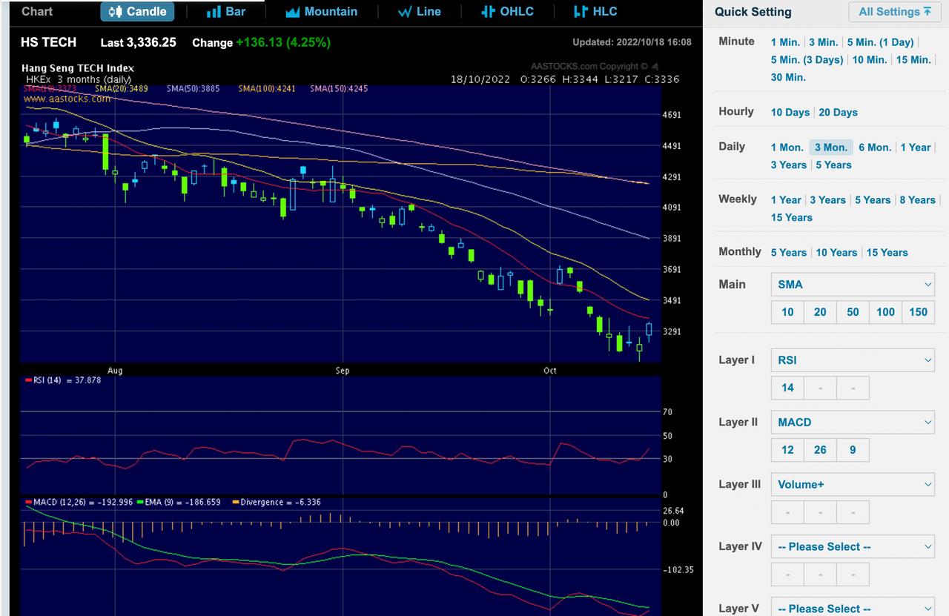Select the 3 Min. interval
Viewport: 949px width, 616px height.
[x=823, y=42]
